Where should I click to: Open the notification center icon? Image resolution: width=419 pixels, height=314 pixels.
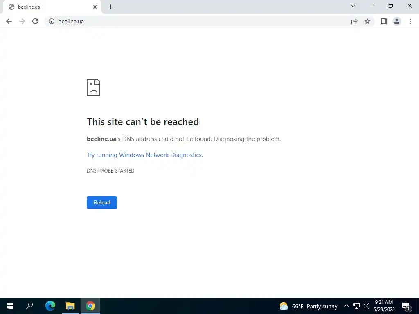point(406,306)
